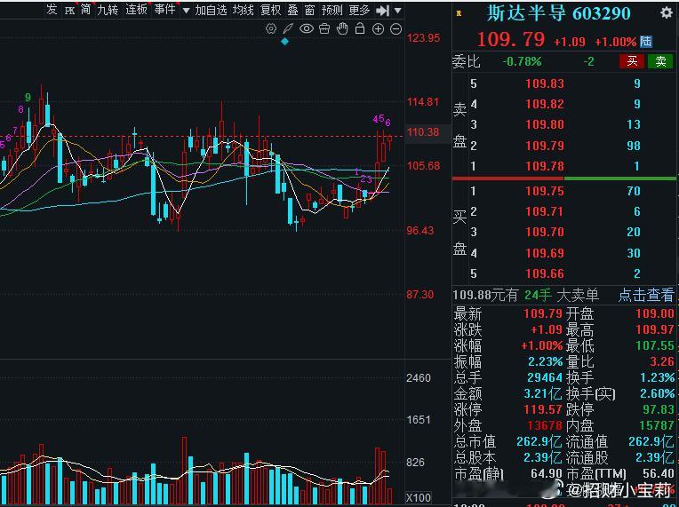Click the 跌停 value 97.83

tap(659, 409)
